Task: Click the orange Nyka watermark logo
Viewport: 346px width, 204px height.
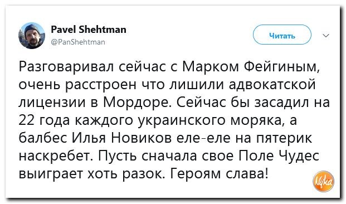Action: click(324, 182)
